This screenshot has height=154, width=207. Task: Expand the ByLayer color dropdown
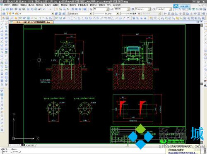91,14
